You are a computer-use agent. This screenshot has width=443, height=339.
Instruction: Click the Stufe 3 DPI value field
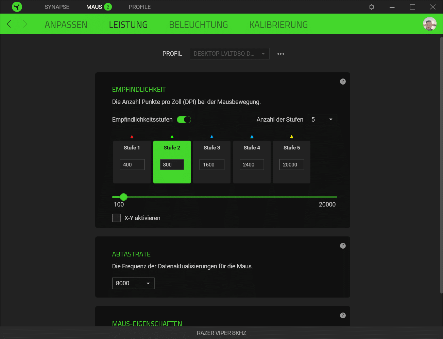(211, 164)
